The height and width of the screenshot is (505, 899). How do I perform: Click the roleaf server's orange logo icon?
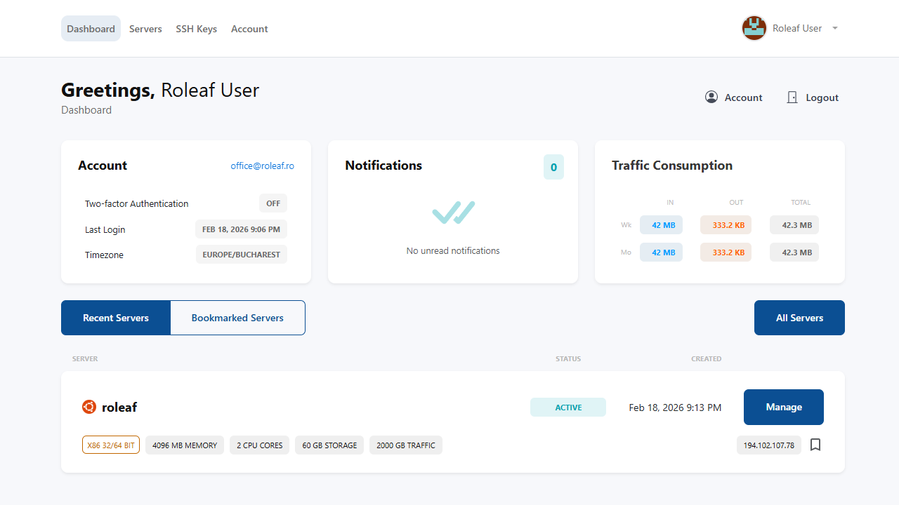tap(88, 407)
